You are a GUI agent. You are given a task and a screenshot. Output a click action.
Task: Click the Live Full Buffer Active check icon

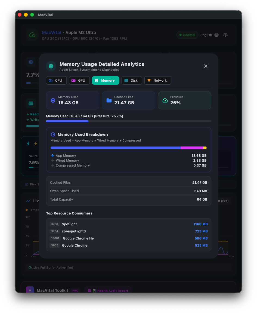click(x=30, y=268)
